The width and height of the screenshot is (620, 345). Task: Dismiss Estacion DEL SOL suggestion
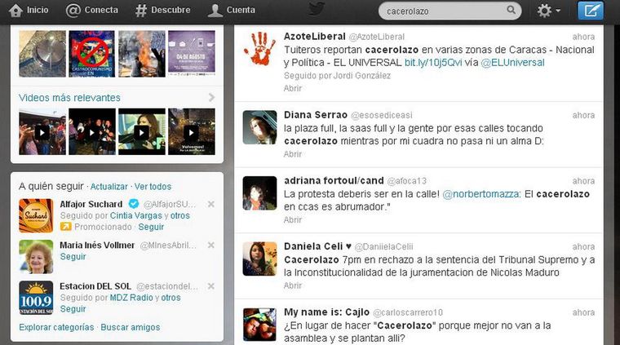coord(211,286)
